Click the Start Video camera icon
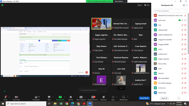 17,97
